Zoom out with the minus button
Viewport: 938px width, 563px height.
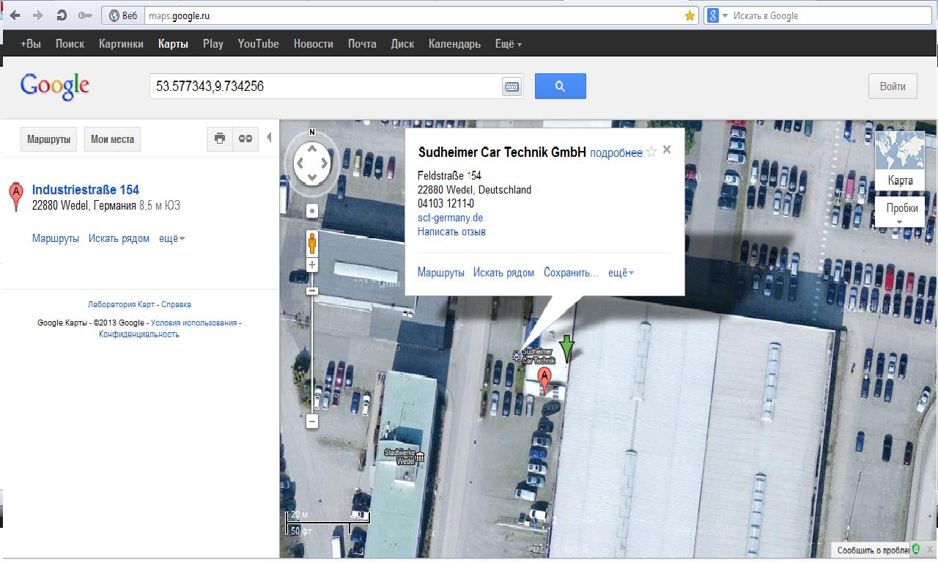(312, 422)
